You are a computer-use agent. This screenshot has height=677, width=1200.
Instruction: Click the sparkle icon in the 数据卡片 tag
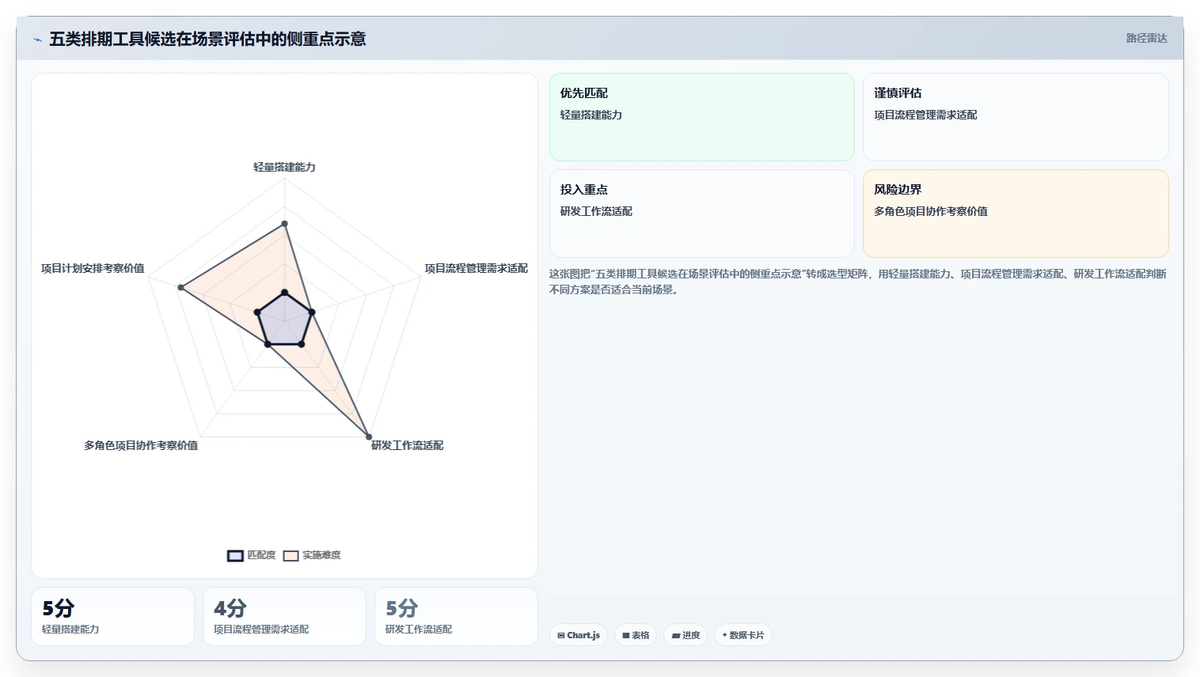724,635
